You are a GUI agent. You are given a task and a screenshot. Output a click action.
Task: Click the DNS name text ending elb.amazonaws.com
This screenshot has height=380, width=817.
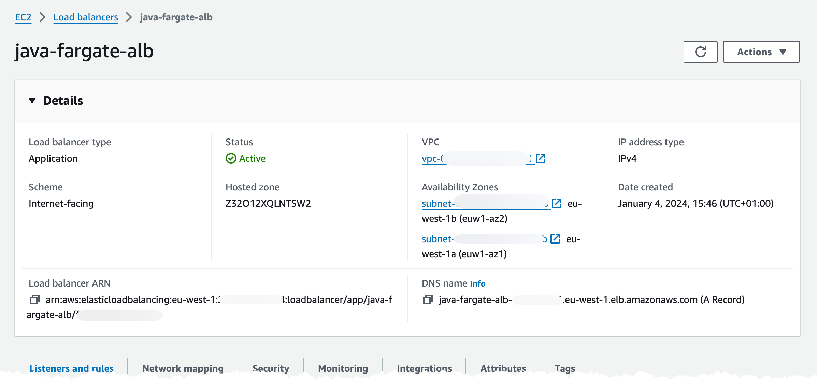click(x=591, y=300)
